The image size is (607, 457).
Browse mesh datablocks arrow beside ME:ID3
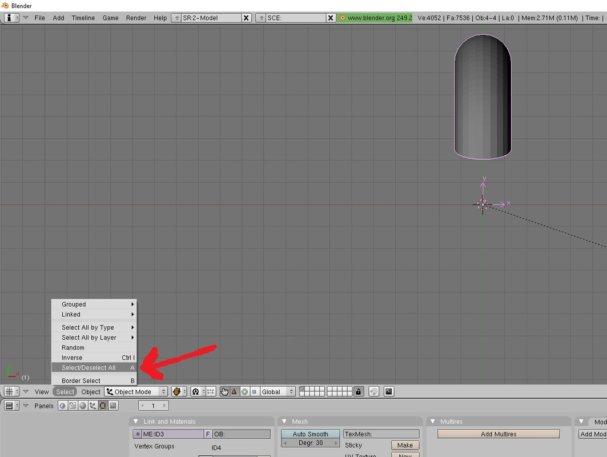tap(138, 434)
